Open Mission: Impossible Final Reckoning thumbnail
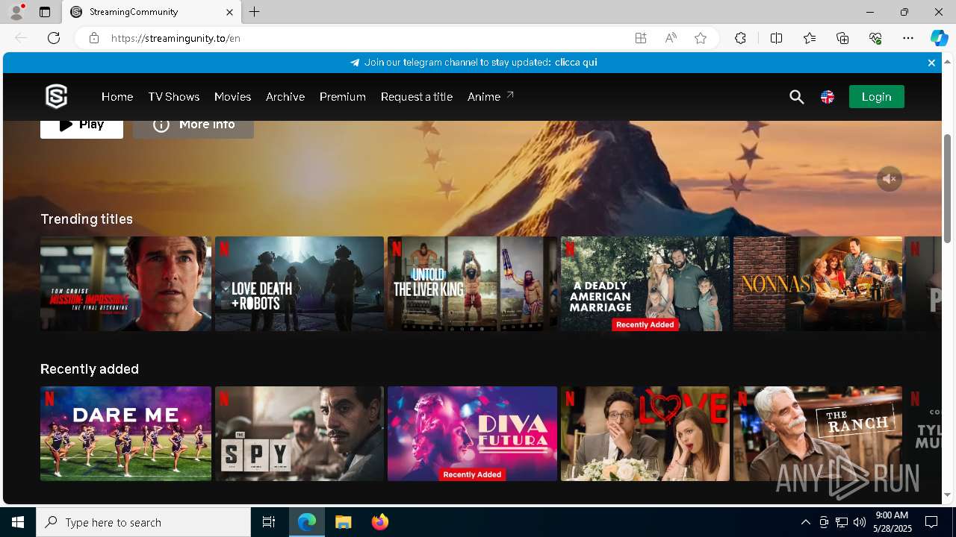 pyautogui.click(x=125, y=283)
